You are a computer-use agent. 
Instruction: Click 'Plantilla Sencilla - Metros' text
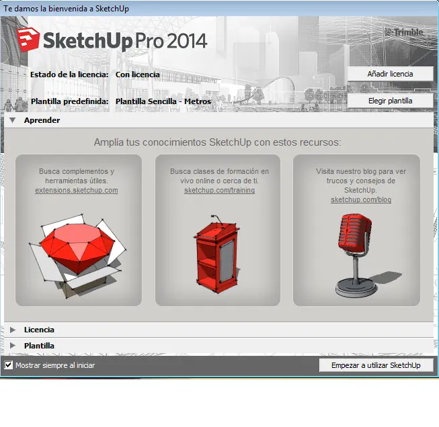point(163,101)
